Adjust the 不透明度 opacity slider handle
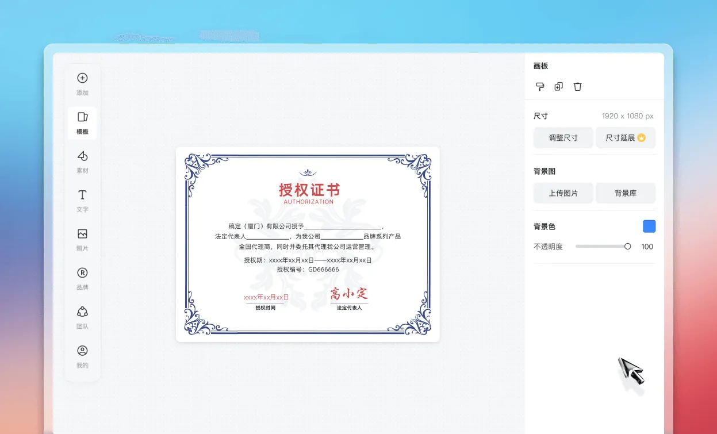This screenshot has width=717, height=434. coord(627,246)
